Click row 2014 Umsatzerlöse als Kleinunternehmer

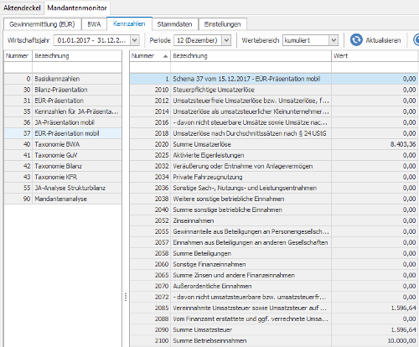pyautogui.click(x=274, y=111)
